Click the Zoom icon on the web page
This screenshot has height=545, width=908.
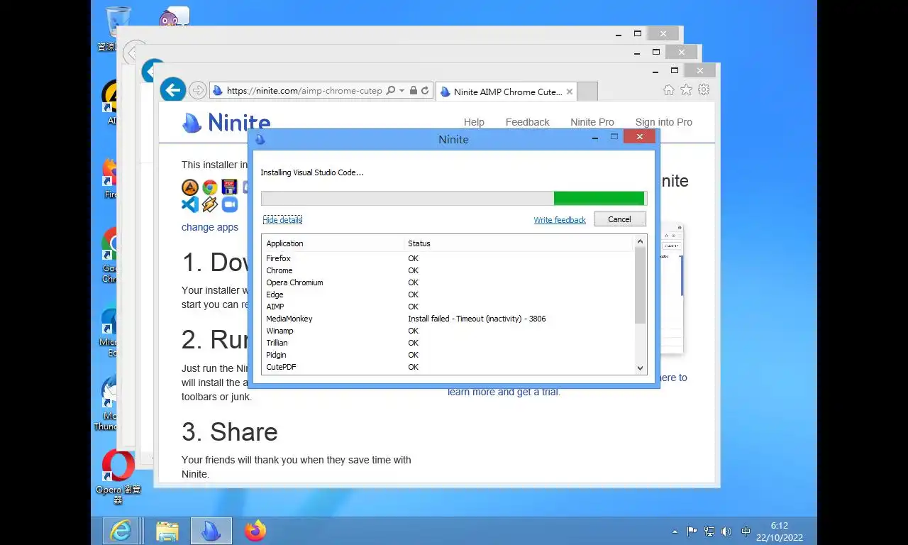[229, 205]
